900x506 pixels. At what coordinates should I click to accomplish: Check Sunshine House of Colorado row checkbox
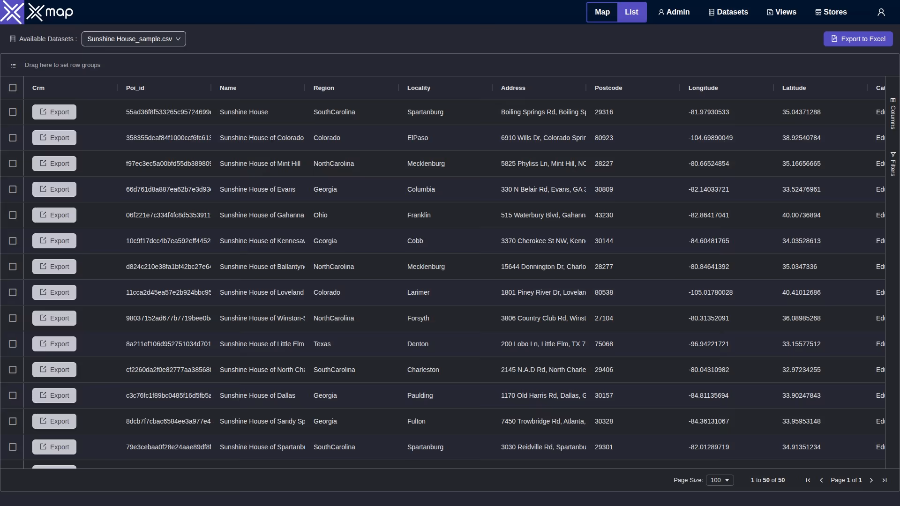(13, 138)
